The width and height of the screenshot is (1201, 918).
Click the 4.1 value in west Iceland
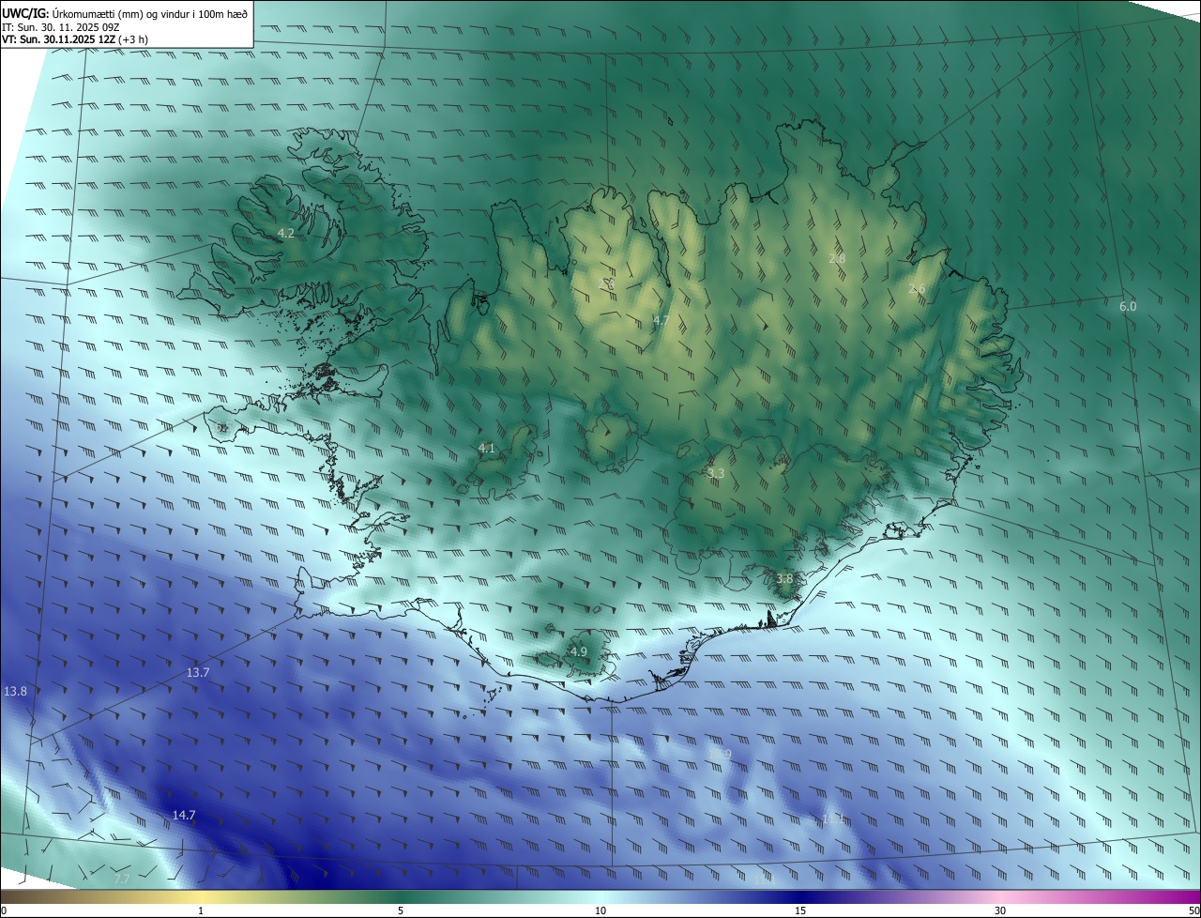pyautogui.click(x=486, y=449)
